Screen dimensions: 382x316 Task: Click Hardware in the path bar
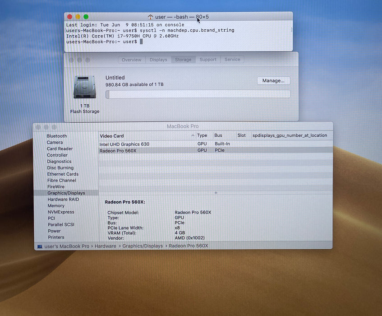pyautogui.click(x=105, y=246)
